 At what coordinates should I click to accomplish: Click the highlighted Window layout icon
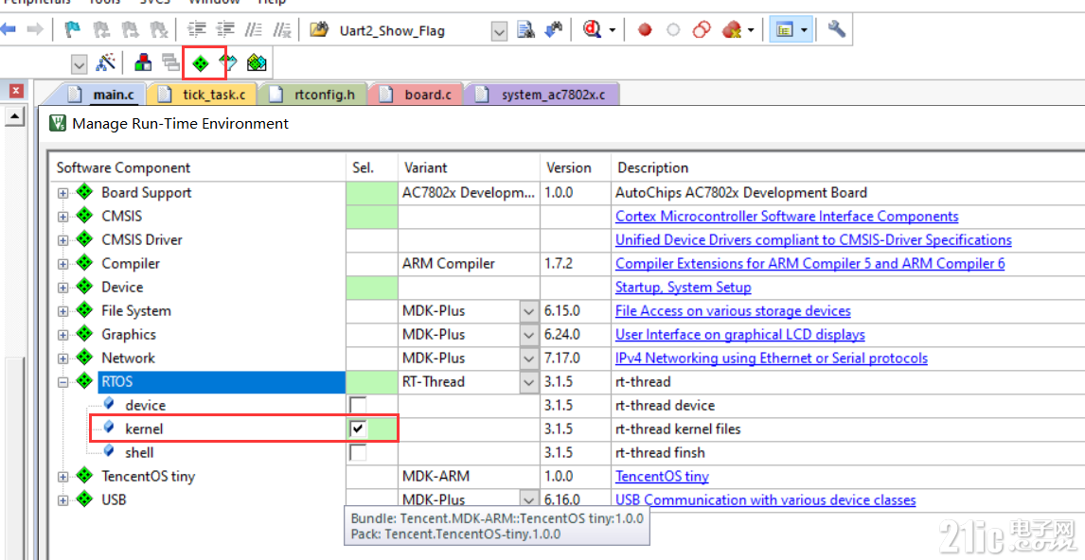(x=784, y=29)
